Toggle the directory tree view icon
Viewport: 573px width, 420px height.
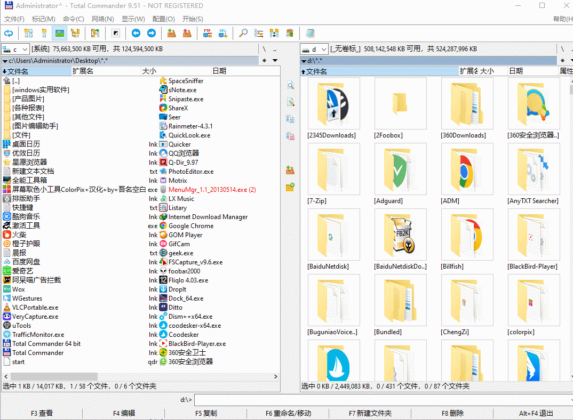(75, 33)
